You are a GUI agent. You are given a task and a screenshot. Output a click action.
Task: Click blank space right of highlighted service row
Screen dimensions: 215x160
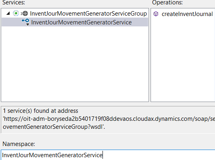point(140,22)
